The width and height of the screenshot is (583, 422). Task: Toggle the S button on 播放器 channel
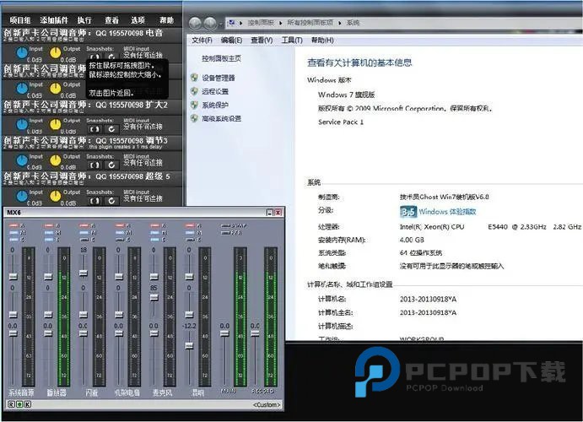coord(49,240)
